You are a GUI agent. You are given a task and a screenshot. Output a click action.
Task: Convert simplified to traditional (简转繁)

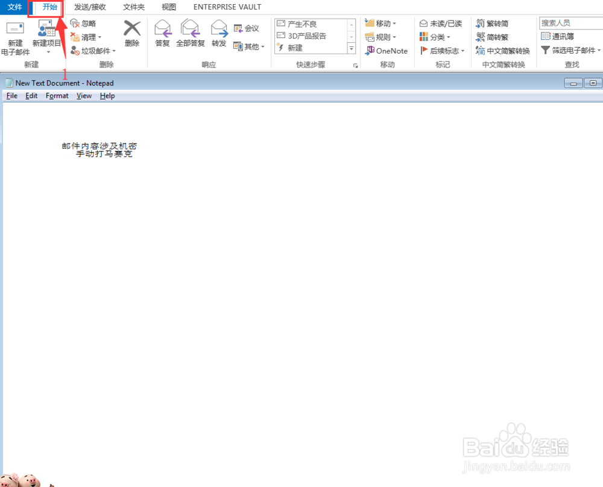click(x=492, y=37)
